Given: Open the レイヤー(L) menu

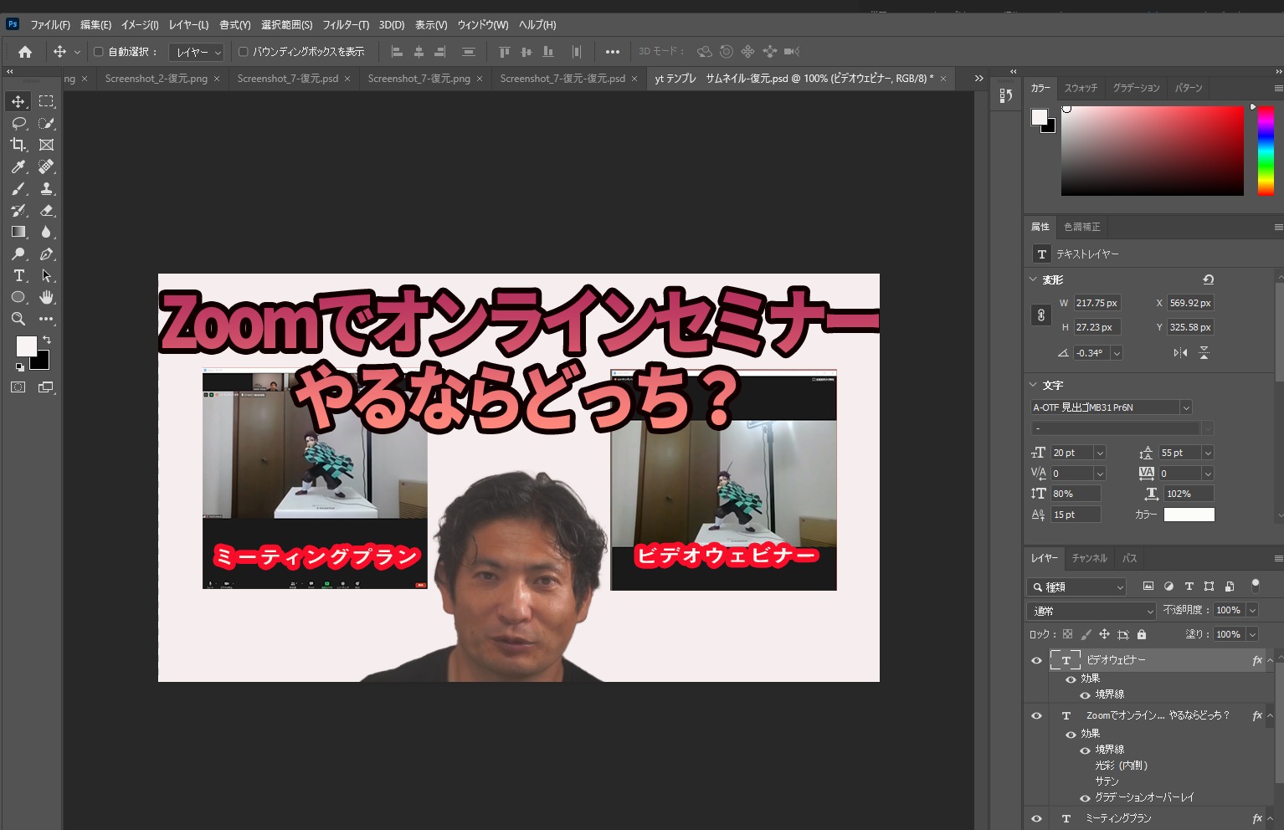Looking at the screenshot, I should coord(188,25).
